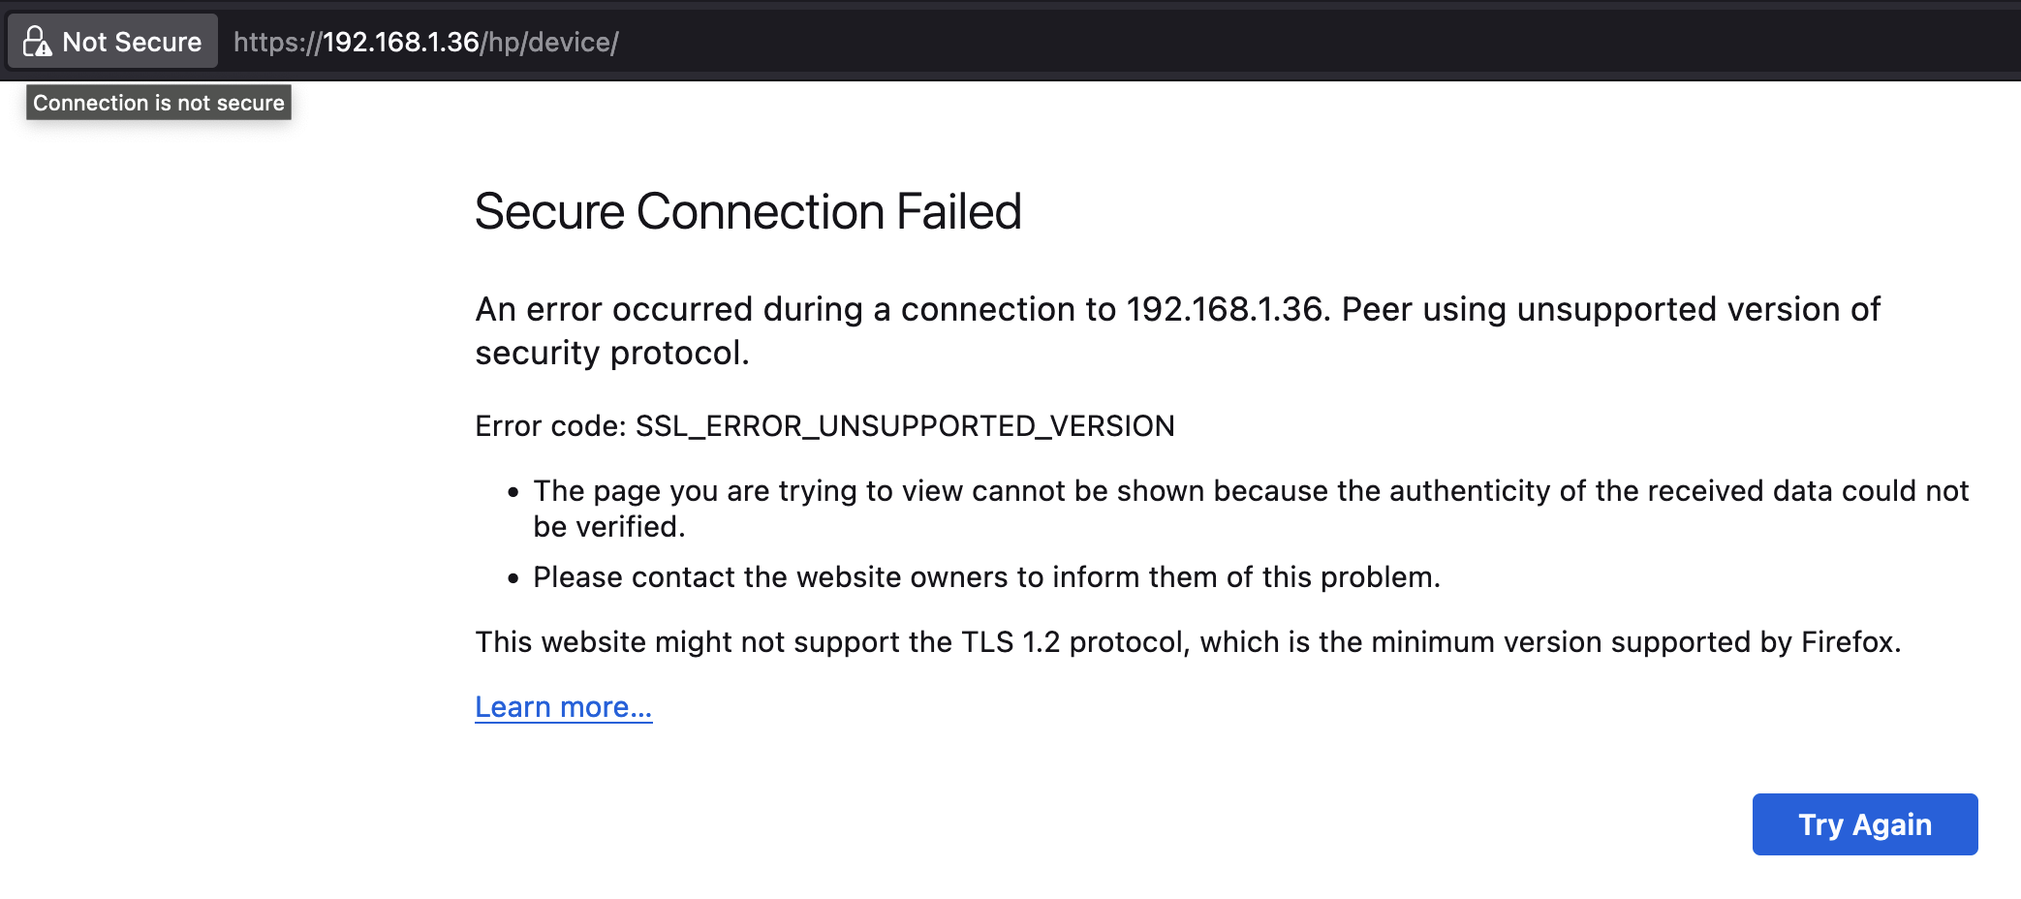Viewport: 2021px width, 899px height.
Task: Click the padlock warning icon in address bar
Action: click(x=37, y=42)
